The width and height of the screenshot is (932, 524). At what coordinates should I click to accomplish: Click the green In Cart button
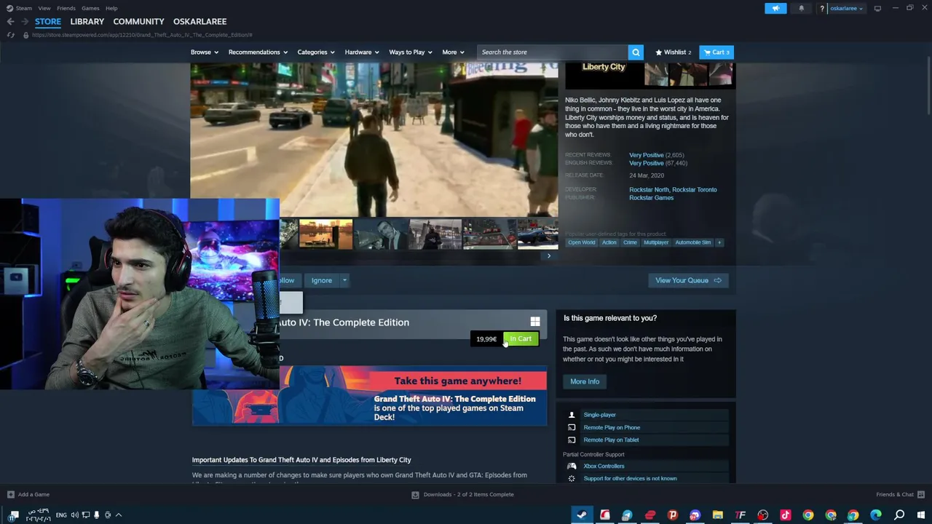pyautogui.click(x=521, y=338)
